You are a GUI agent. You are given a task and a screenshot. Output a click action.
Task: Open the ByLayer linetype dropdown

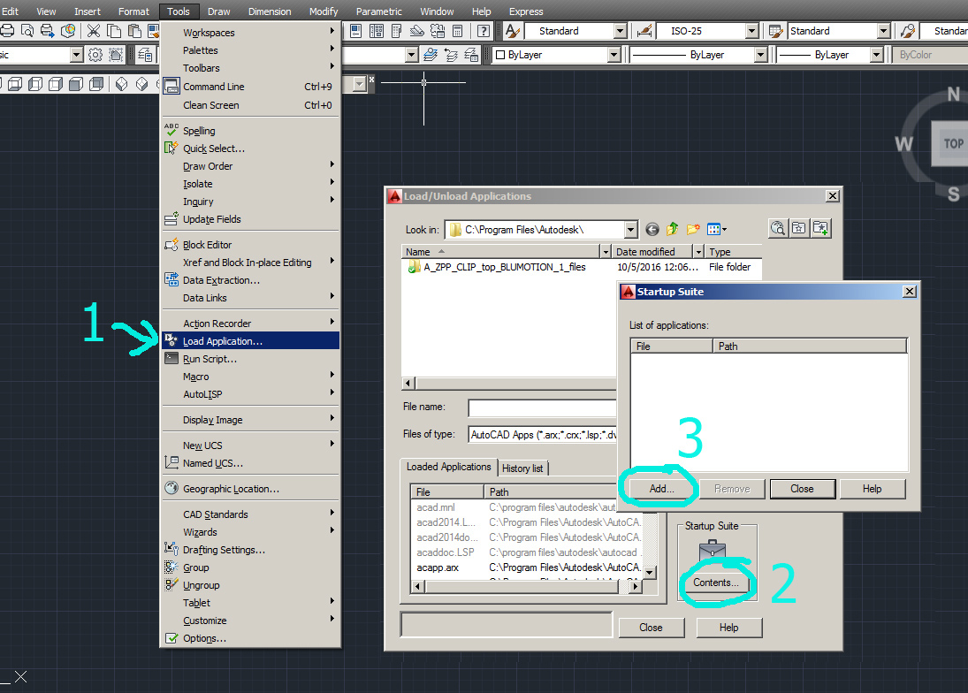click(760, 55)
